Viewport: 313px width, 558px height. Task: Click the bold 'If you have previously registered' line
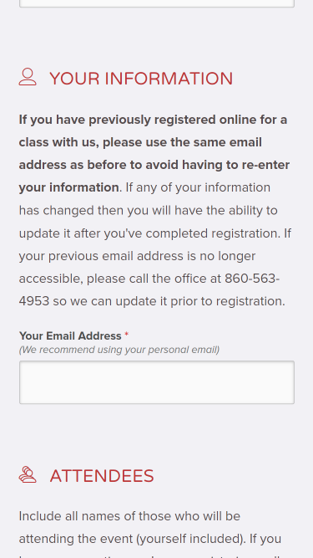coord(153,120)
